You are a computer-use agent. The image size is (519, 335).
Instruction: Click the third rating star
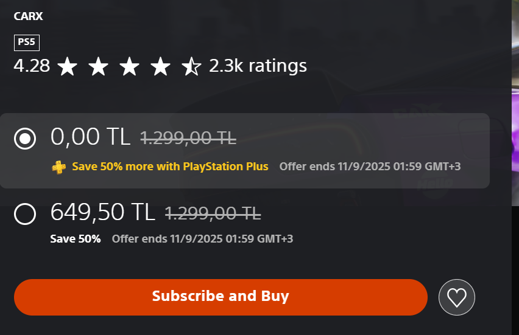point(129,66)
